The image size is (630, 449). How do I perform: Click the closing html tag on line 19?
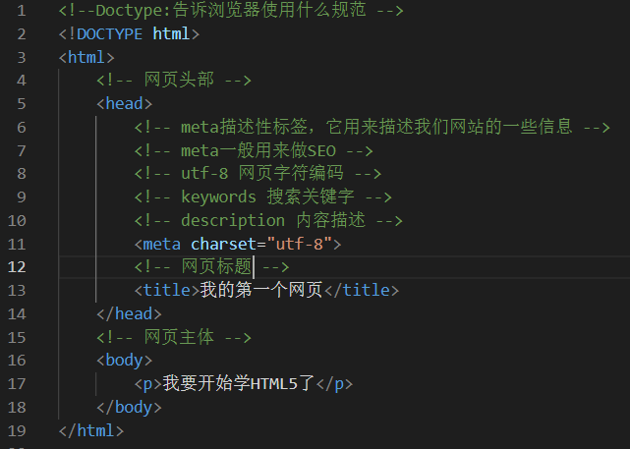91,430
